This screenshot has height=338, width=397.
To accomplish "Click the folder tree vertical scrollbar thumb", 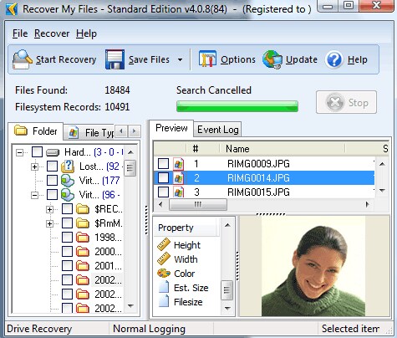I will click(130, 168).
